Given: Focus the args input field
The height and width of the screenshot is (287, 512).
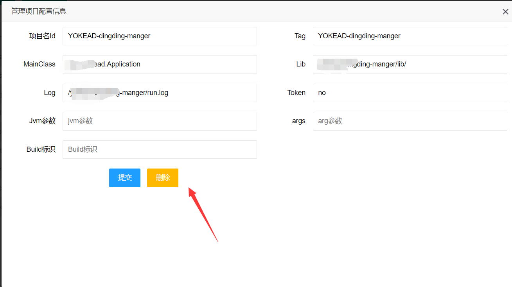Looking at the screenshot, I should coord(410,121).
